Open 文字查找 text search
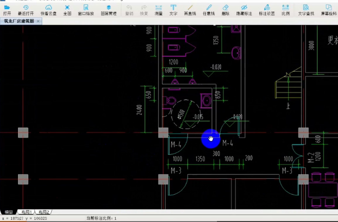The height and width of the screenshot is (222, 338). (306, 10)
